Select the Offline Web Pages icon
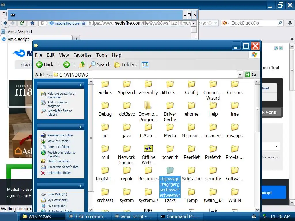The image size is (295, 221). pos(148,148)
